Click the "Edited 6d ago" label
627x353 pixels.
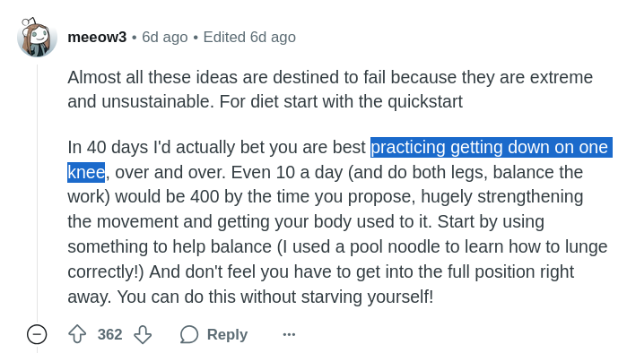pyautogui.click(x=249, y=37)
